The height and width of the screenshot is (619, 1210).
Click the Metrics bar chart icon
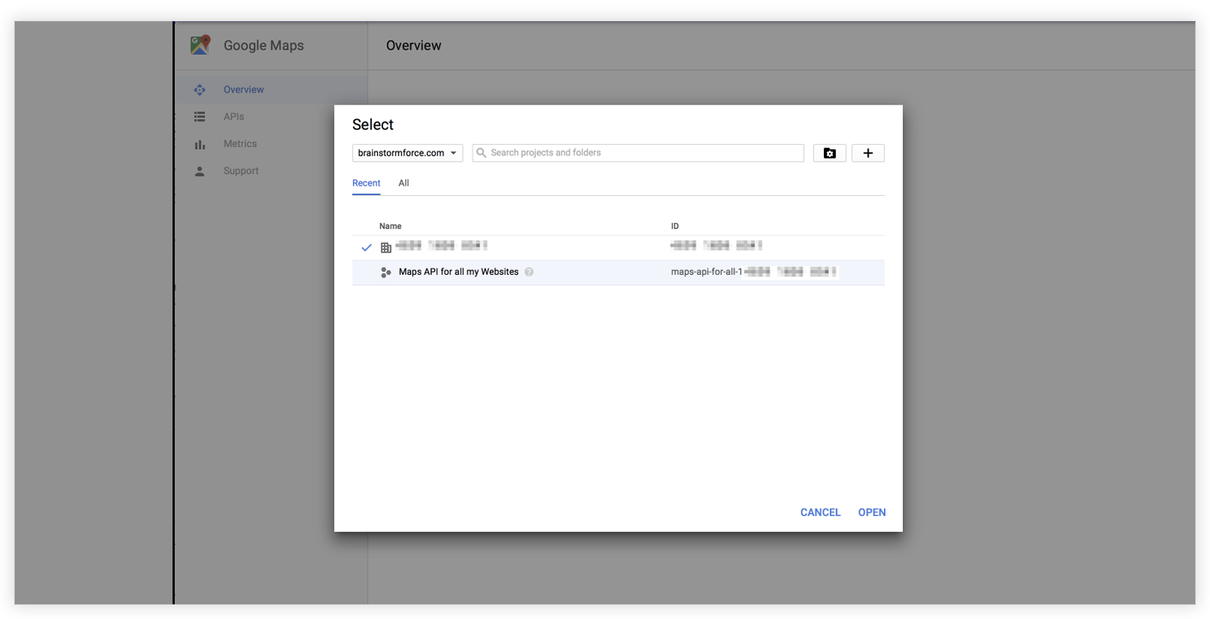pos(200,145)
